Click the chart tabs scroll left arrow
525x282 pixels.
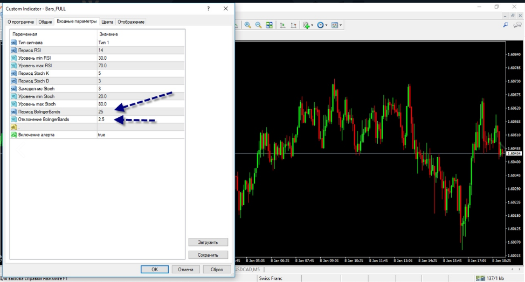pos(512,269)
